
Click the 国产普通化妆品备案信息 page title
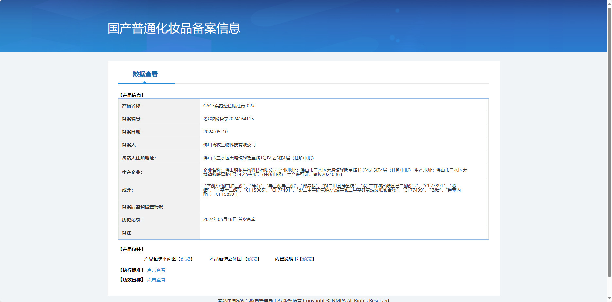point(174,28)
